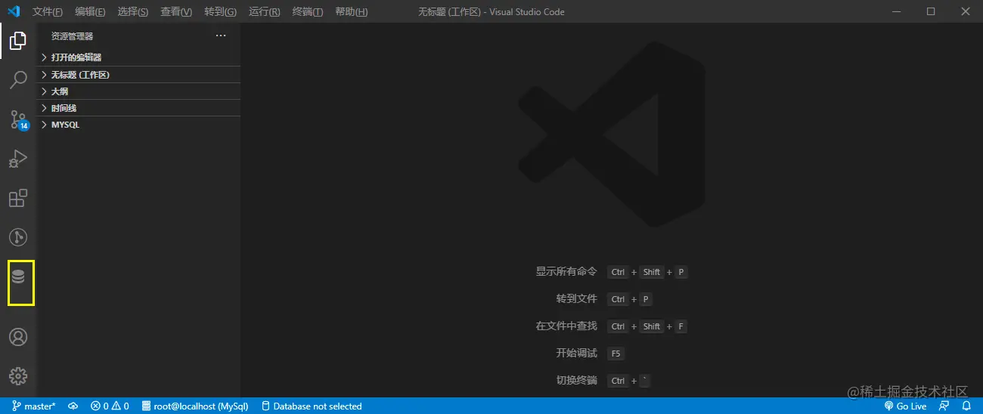Viewport: 983px width, 414px height.
Task: Expand the 时间线 section
Action: [x=139, y=108]
